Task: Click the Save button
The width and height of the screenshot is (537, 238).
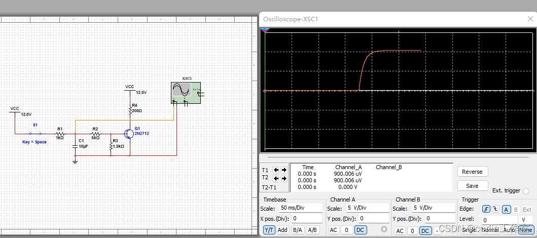Action: 472,186
